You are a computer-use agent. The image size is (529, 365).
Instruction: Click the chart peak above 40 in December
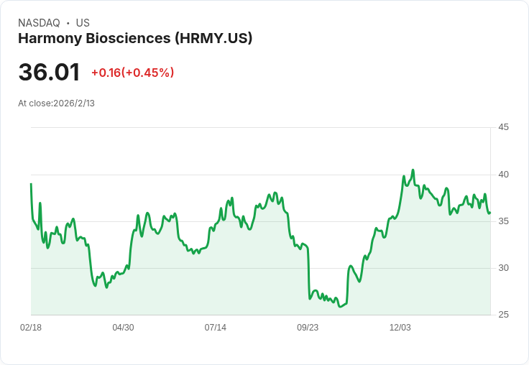413,170
